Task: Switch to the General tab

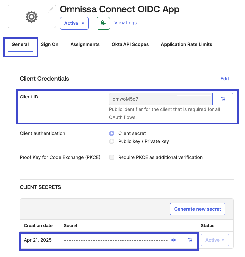Action: click(x=20, y=44)
